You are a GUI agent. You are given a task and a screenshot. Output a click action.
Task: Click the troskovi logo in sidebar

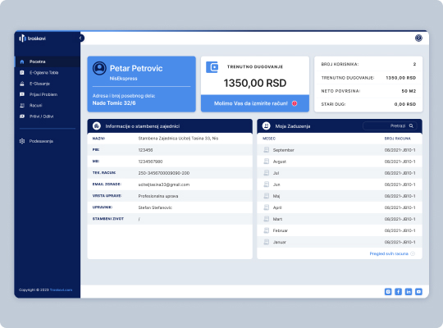pyautogui.click(x=32, y=39)
